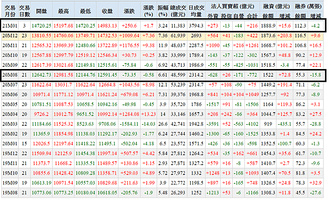The height and width of the screenshot is (201, 331).
Task: Click the 融資 (億元) group header
Action: click(276, 7)
